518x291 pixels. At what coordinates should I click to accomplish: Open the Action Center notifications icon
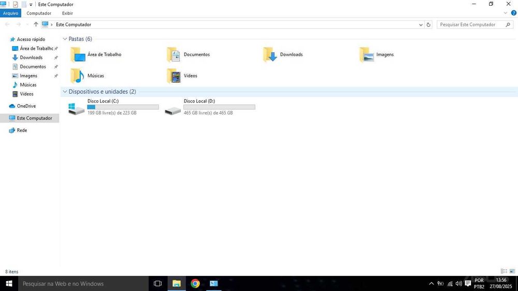point(468,283)
